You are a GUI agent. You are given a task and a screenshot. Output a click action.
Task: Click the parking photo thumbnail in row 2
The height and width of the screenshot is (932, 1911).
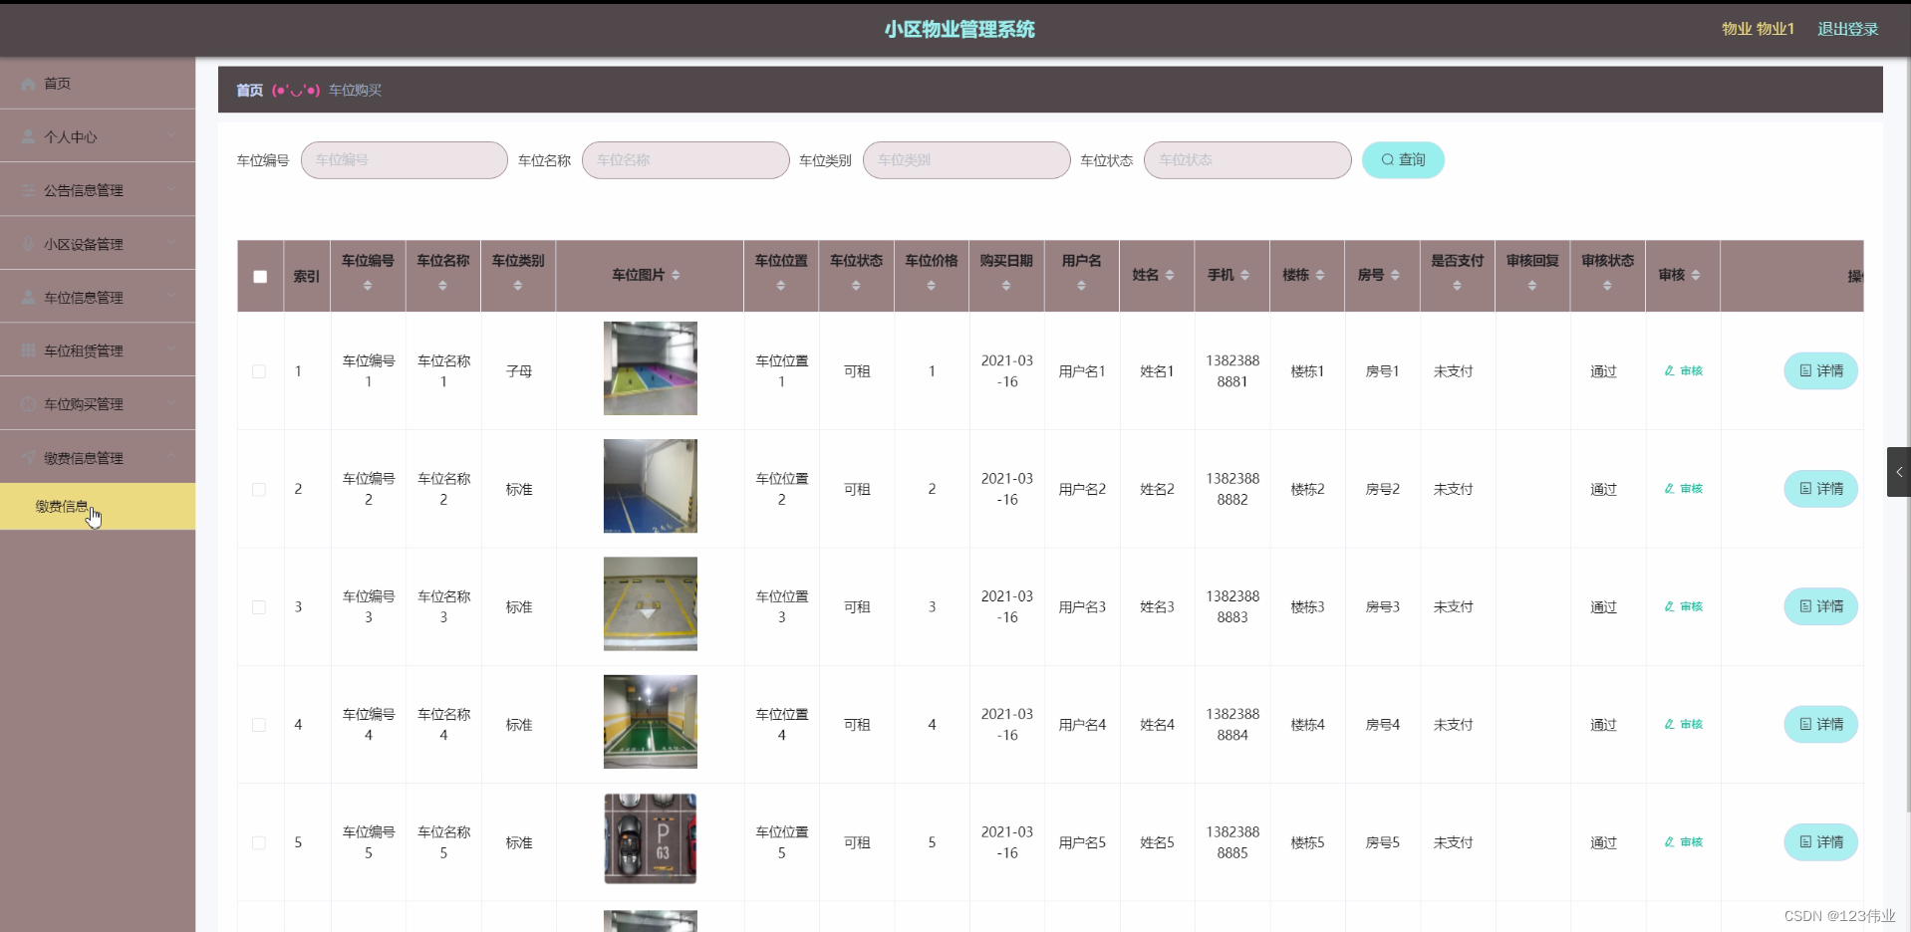649,486
